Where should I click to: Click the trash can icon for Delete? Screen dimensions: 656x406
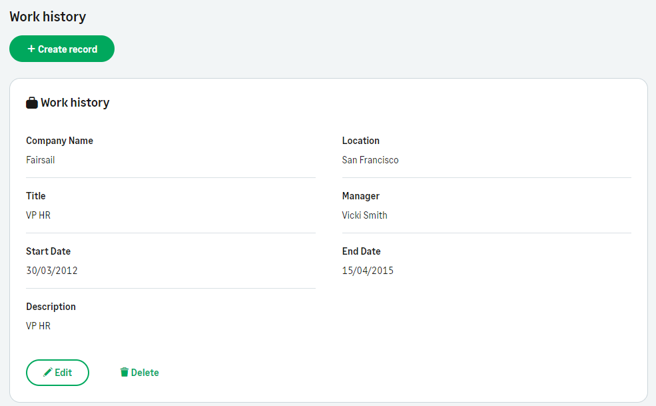(x=124, y=373)
